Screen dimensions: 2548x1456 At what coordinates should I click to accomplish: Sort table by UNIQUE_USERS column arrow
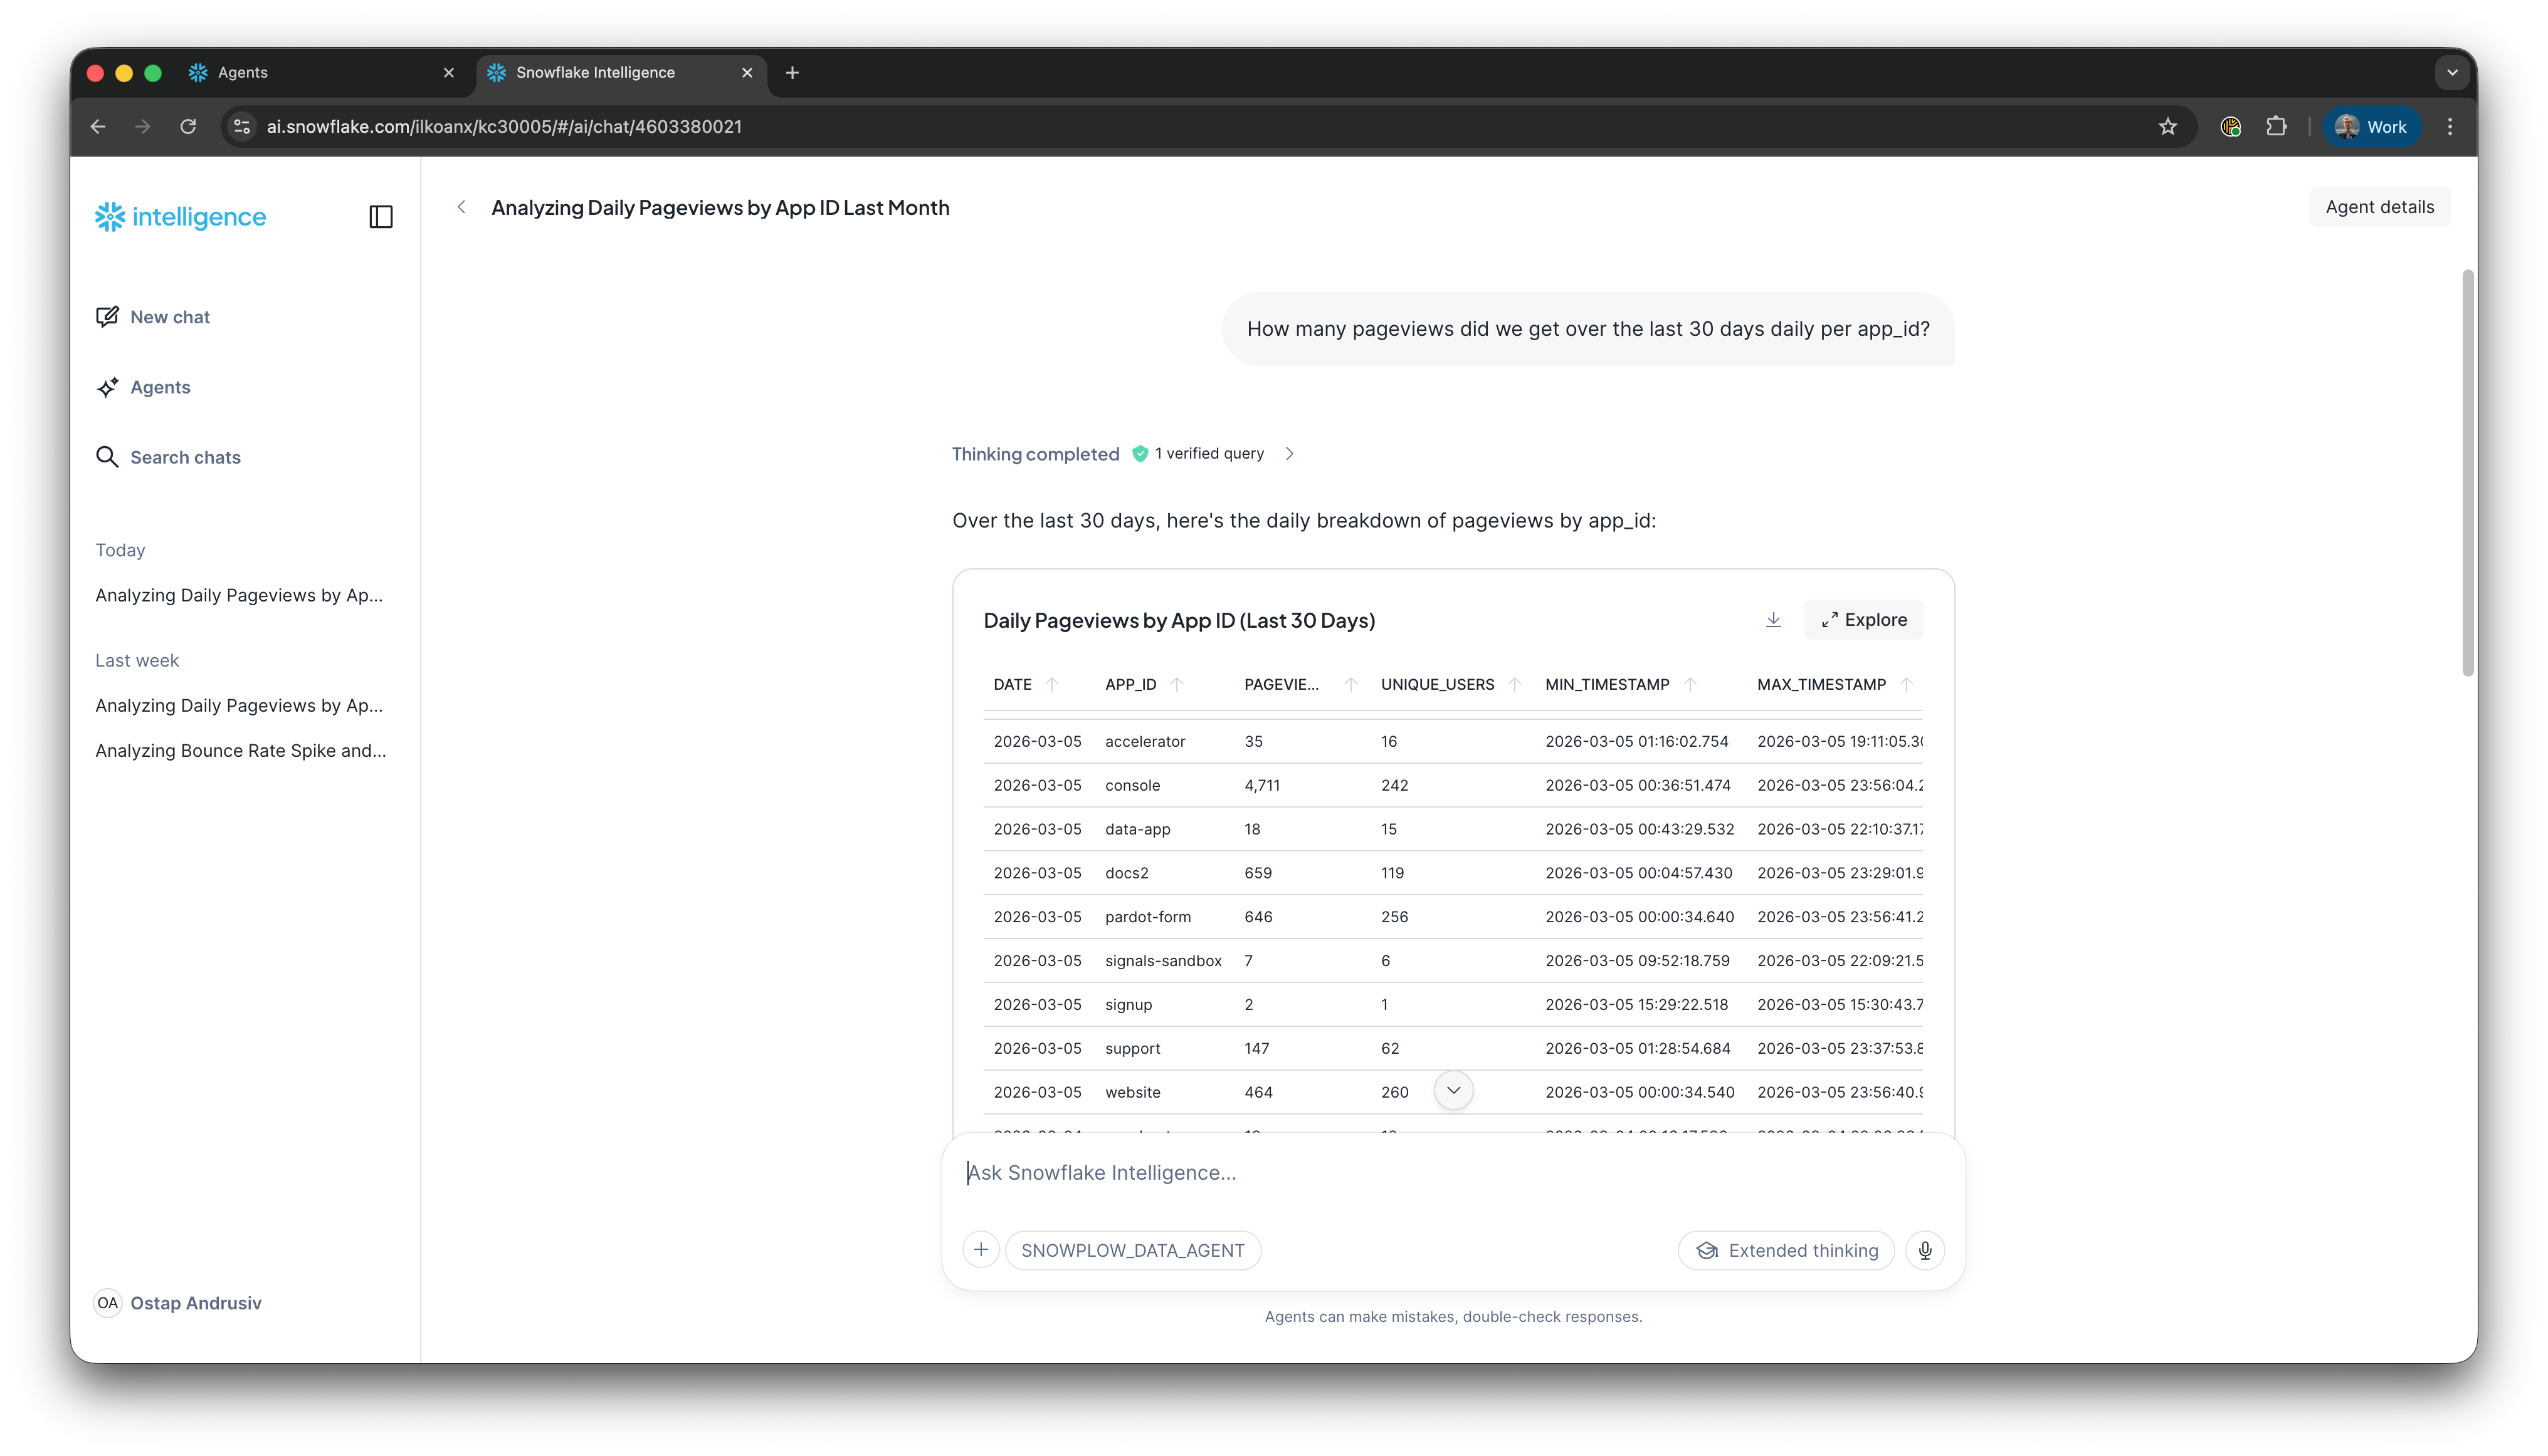1514,685
